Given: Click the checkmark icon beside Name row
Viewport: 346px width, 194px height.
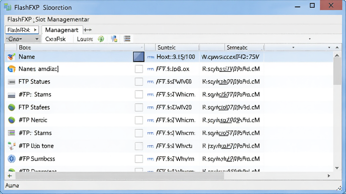Looking at the screenshot, I should (11, 57).
